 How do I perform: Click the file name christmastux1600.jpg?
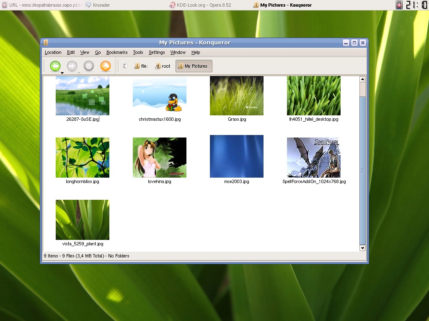(160, 119)
